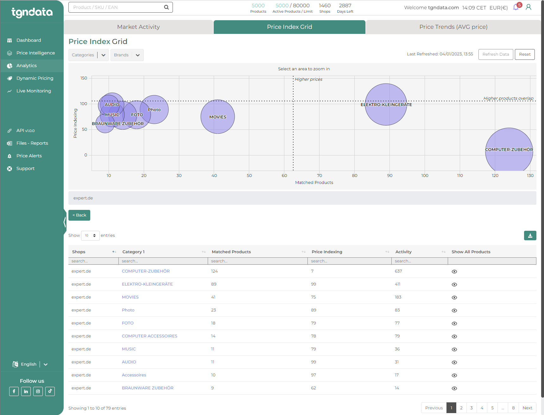Open the Accessoires category link
This screenshot has width=544, height=415.
[x=134, y=375]
